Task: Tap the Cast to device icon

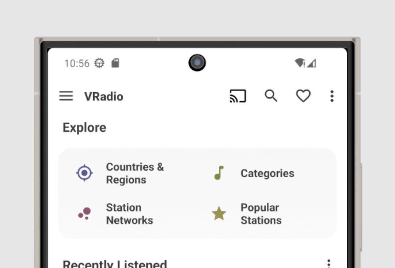Action: click(238, 96)
